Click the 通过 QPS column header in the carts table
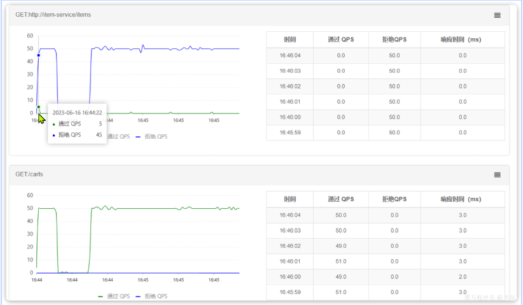Image resolution: width=523 pixels, height=305 pixels. pyautogui.click(x=340, y=199)
